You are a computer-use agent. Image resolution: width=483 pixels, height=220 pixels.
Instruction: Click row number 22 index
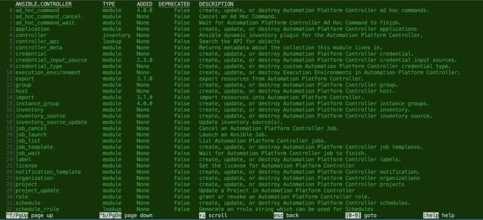tap(10, 147)
